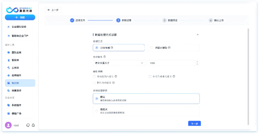Click the 索引增强 label

pos(98,71)
